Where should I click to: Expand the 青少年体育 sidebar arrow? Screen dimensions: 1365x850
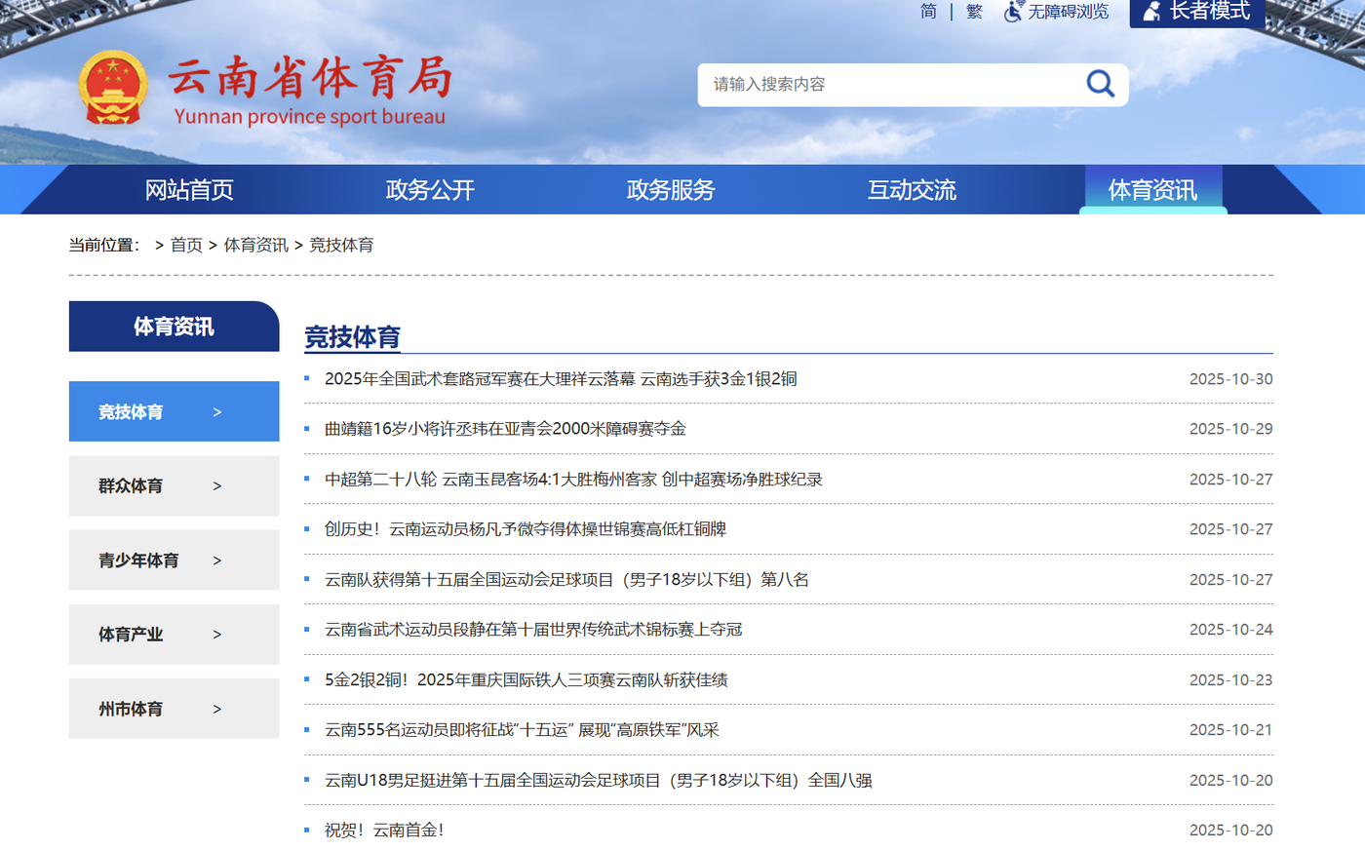pos(217,560)
